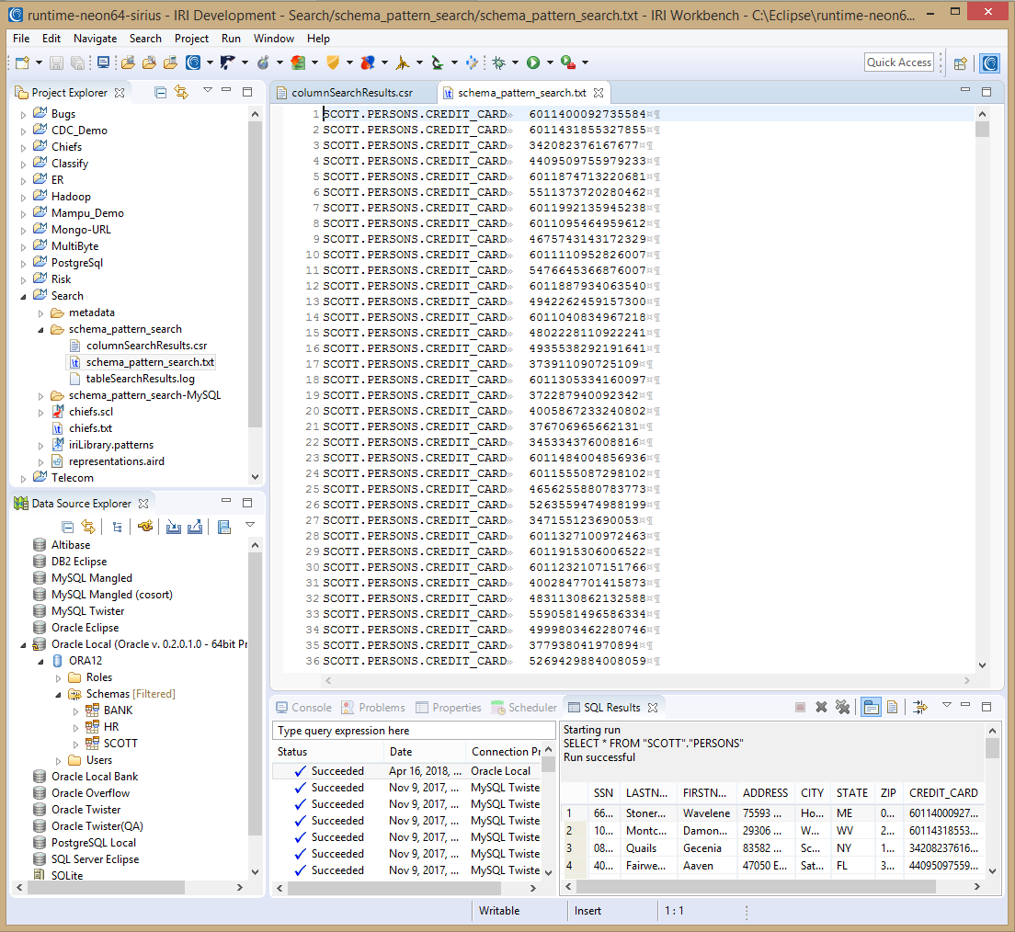Collapse the Search project
This screenshot has height=932, width=1015.
tap(23, 297)
